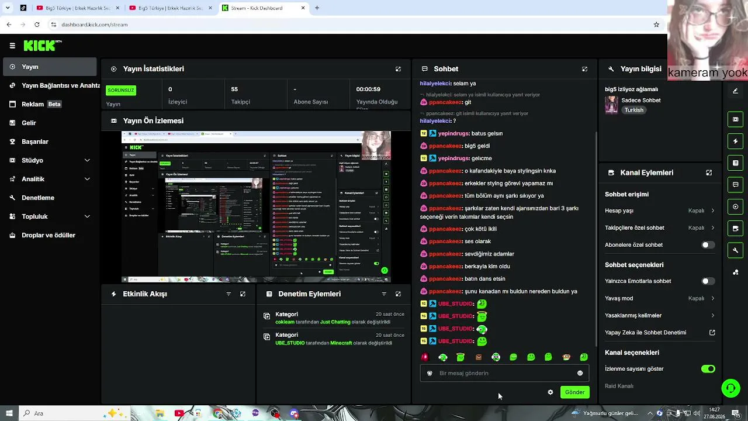The image size is (748, 421).
Task: Maximize the Etkinlik Akışı panel
Action: [x=243, y=294]
